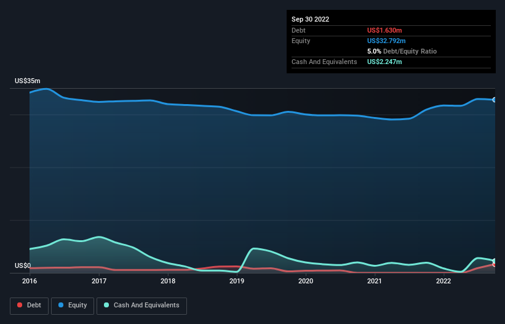Click the 2019 x-axis label

click(237, 281)
